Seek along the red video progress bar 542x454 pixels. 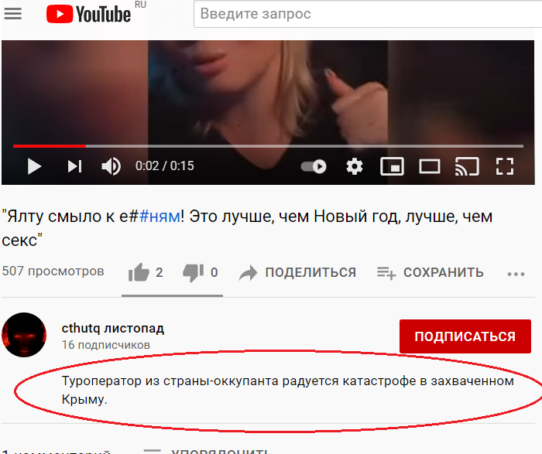click(268, 146)
